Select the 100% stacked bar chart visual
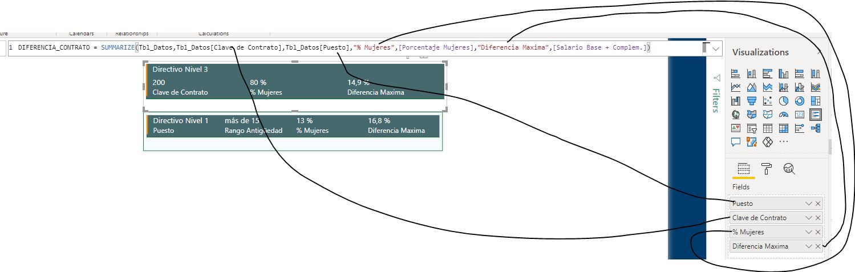 [x=800, y=74]
